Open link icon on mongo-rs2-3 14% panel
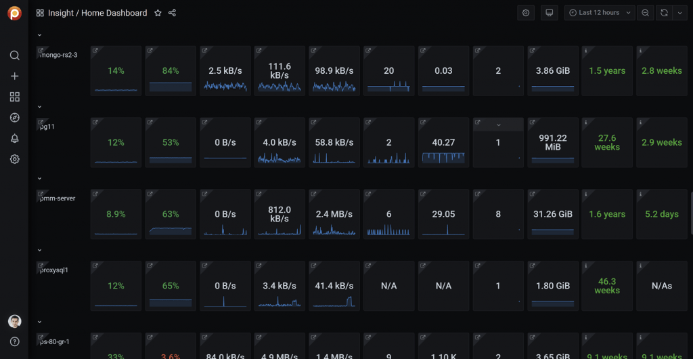Image resolution: width=693 pixels, height=359 pixels. pyautogui.click(x=95, y=50)
